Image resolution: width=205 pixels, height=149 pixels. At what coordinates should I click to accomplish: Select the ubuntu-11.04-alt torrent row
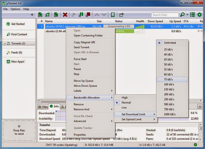pyautogui.click(x=56, y=31)
